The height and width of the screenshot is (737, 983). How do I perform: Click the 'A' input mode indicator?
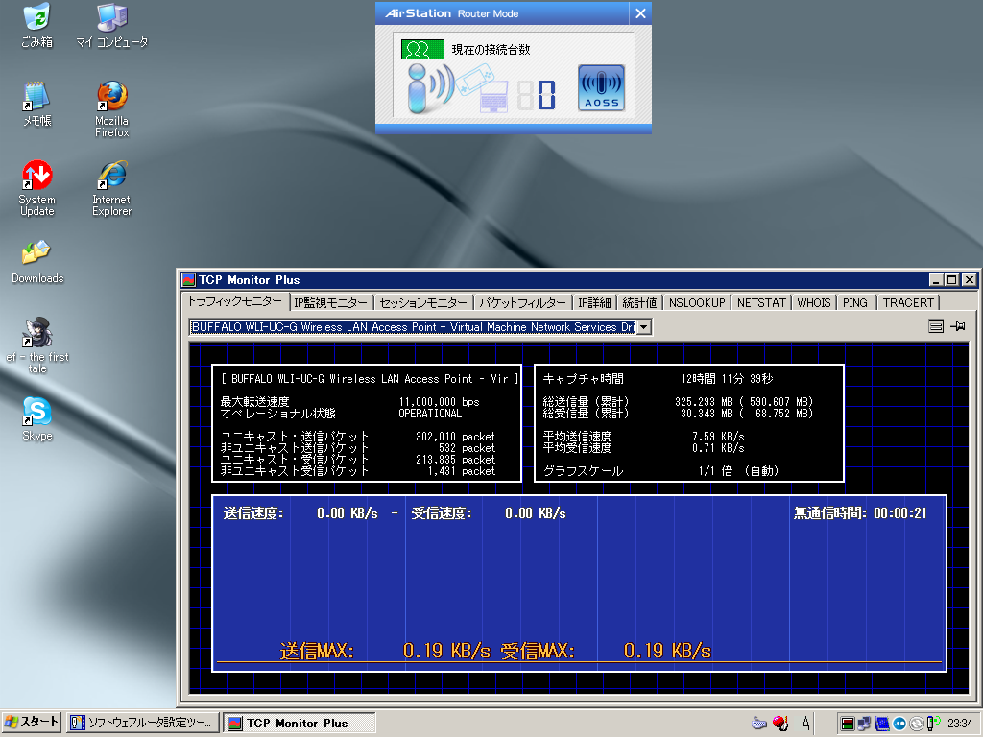[806, 724]
